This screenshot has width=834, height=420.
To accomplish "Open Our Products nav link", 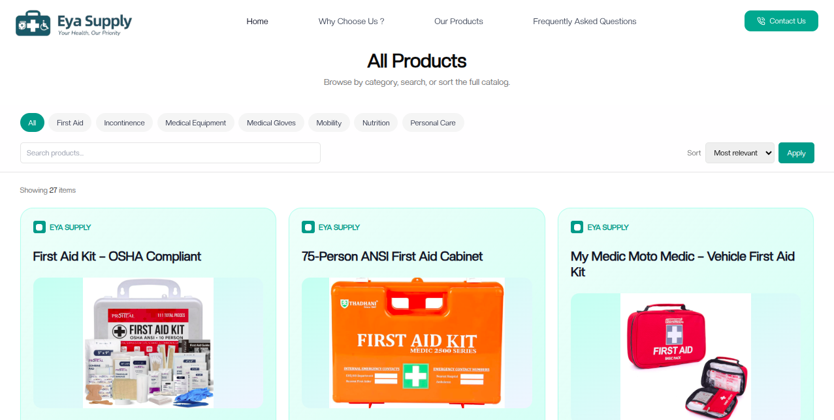I will coord(458,21).
